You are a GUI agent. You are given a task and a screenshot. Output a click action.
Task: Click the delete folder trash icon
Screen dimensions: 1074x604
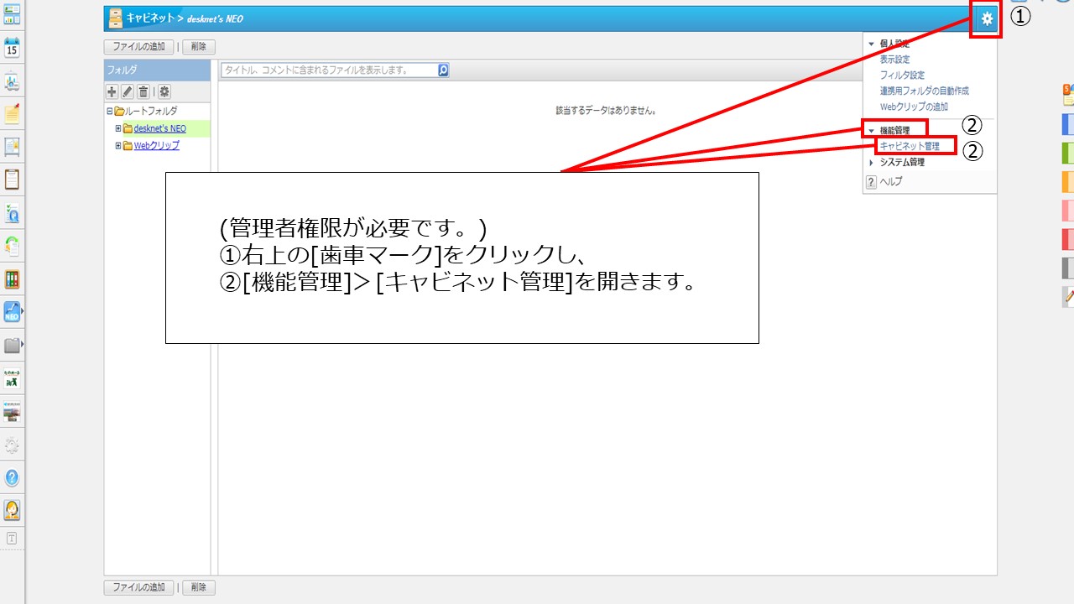143,91
